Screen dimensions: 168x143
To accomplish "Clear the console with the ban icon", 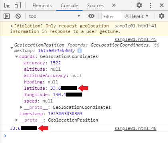I will [x=18, y=16].
